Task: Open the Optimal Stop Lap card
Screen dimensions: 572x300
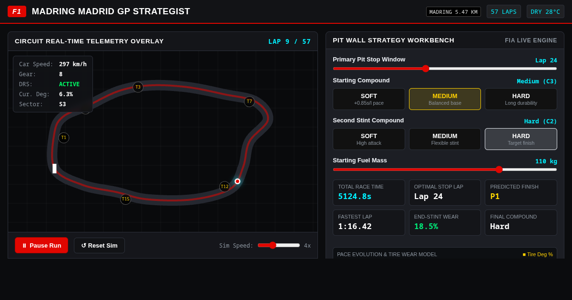Action: (445, 192)
